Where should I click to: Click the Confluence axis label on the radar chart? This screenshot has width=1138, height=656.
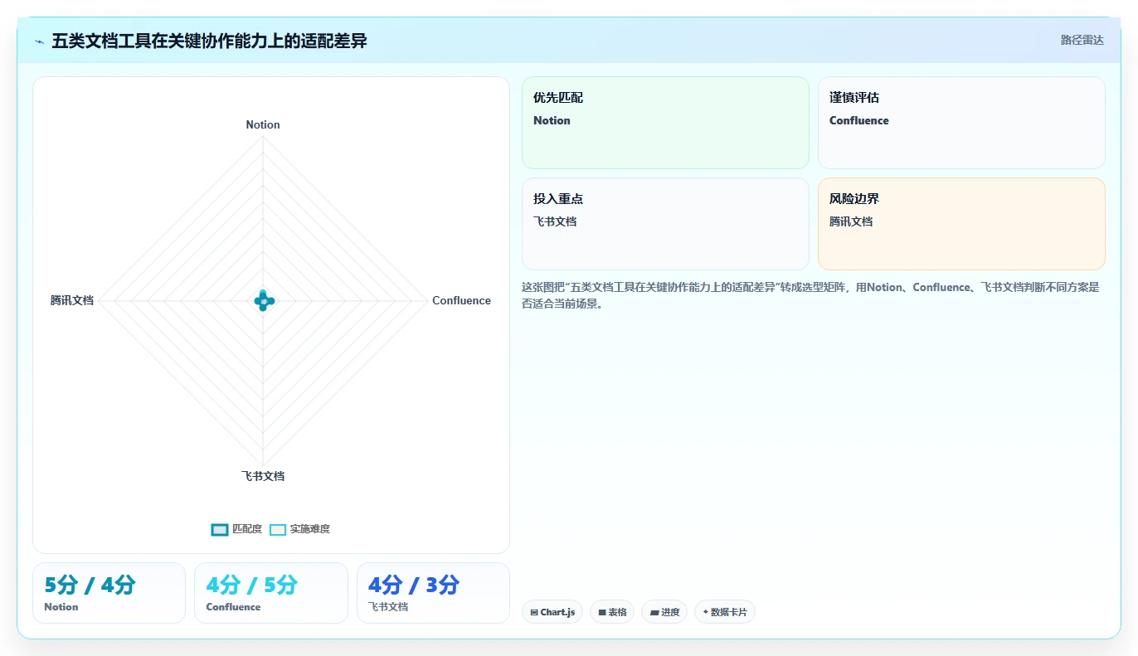coord(461,300)
